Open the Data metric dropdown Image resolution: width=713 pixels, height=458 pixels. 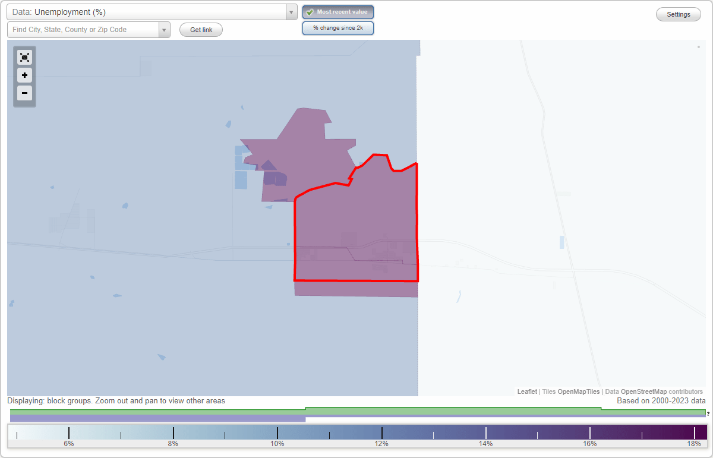[x=290, y=11]
